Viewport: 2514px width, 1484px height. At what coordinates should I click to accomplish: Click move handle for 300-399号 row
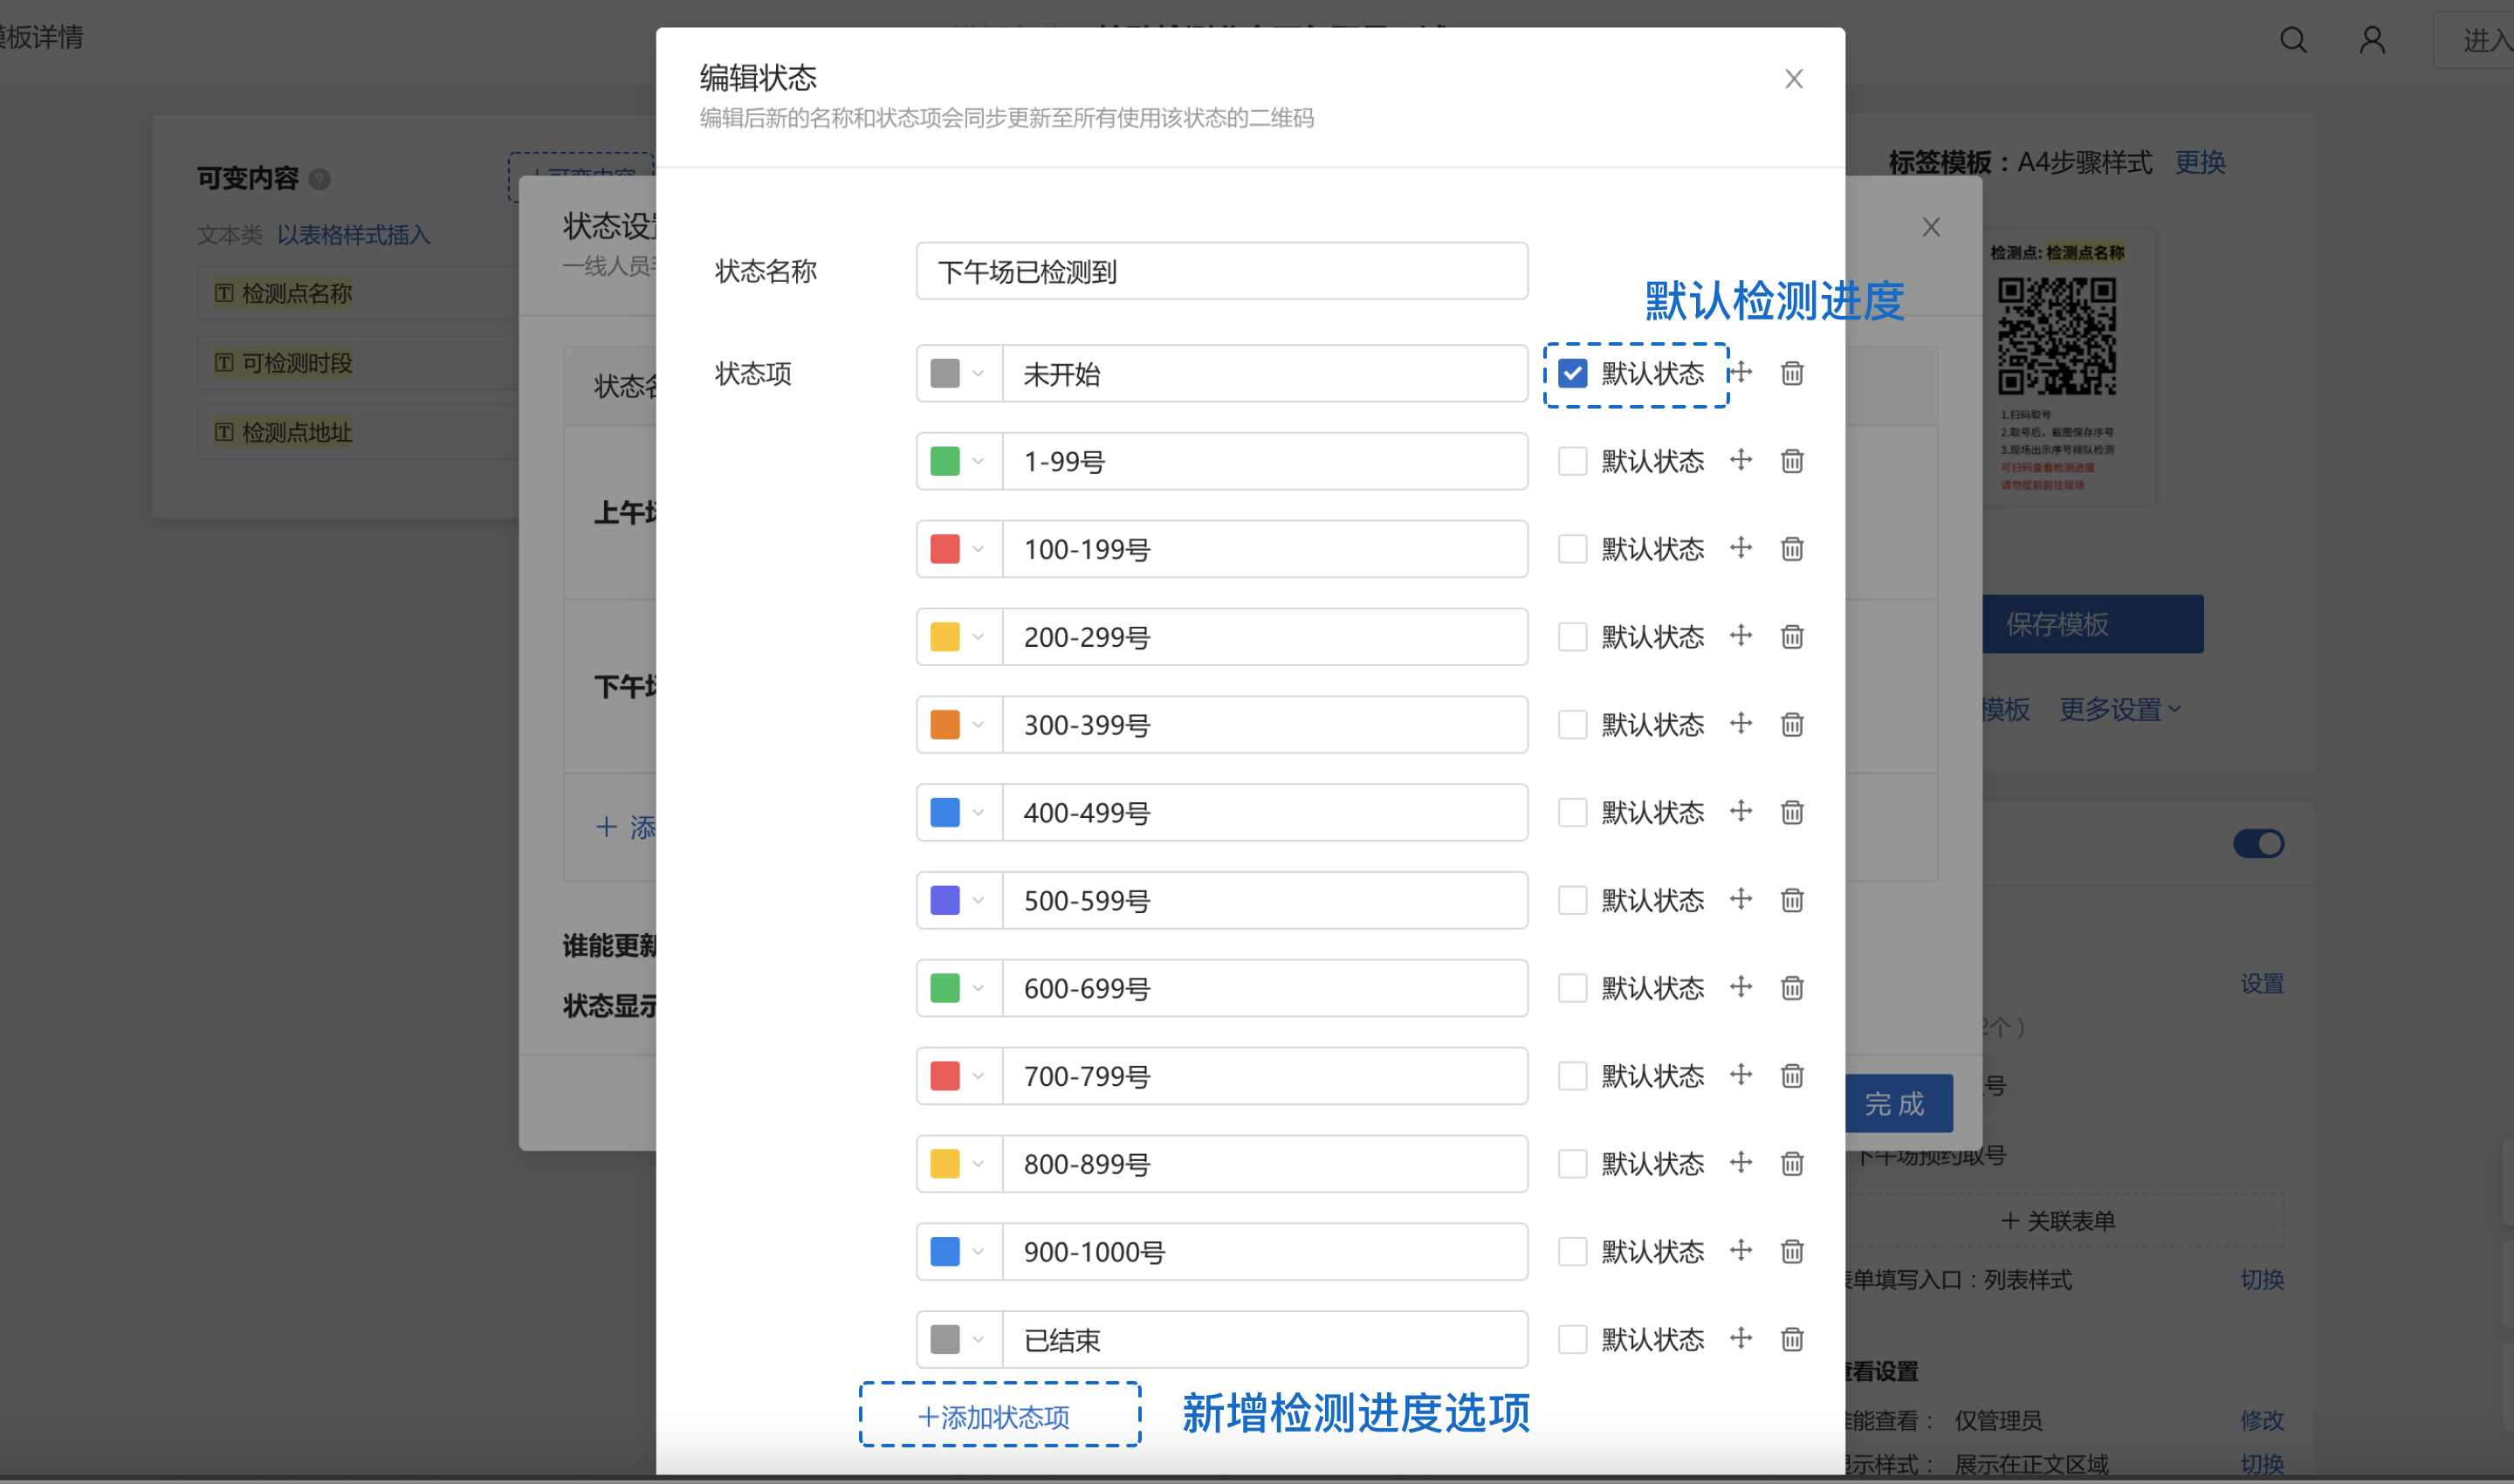(x=1741, y=724)
